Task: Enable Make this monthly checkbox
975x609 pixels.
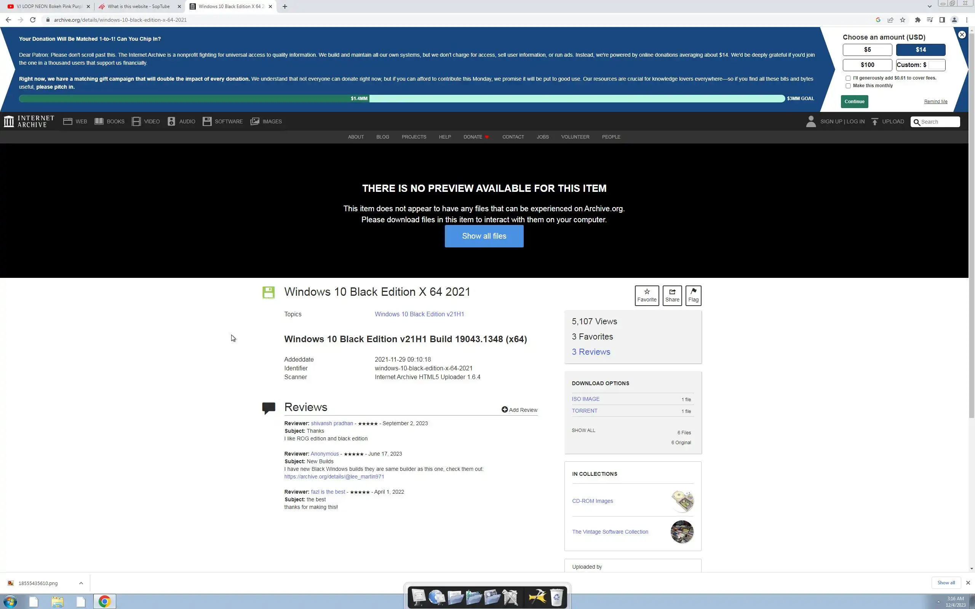Action: click(848, 86)
